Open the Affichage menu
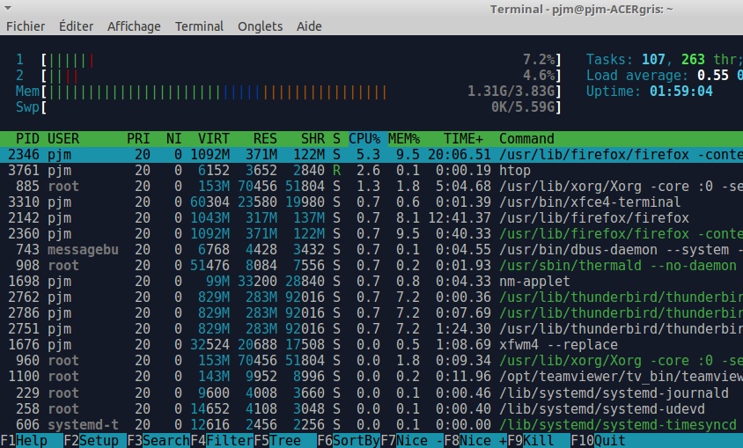 pyautogui.click(x=134, y=26)
